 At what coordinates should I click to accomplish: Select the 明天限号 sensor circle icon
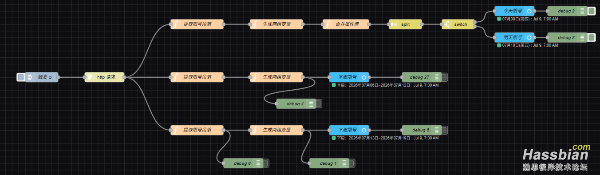coord(529,38)
